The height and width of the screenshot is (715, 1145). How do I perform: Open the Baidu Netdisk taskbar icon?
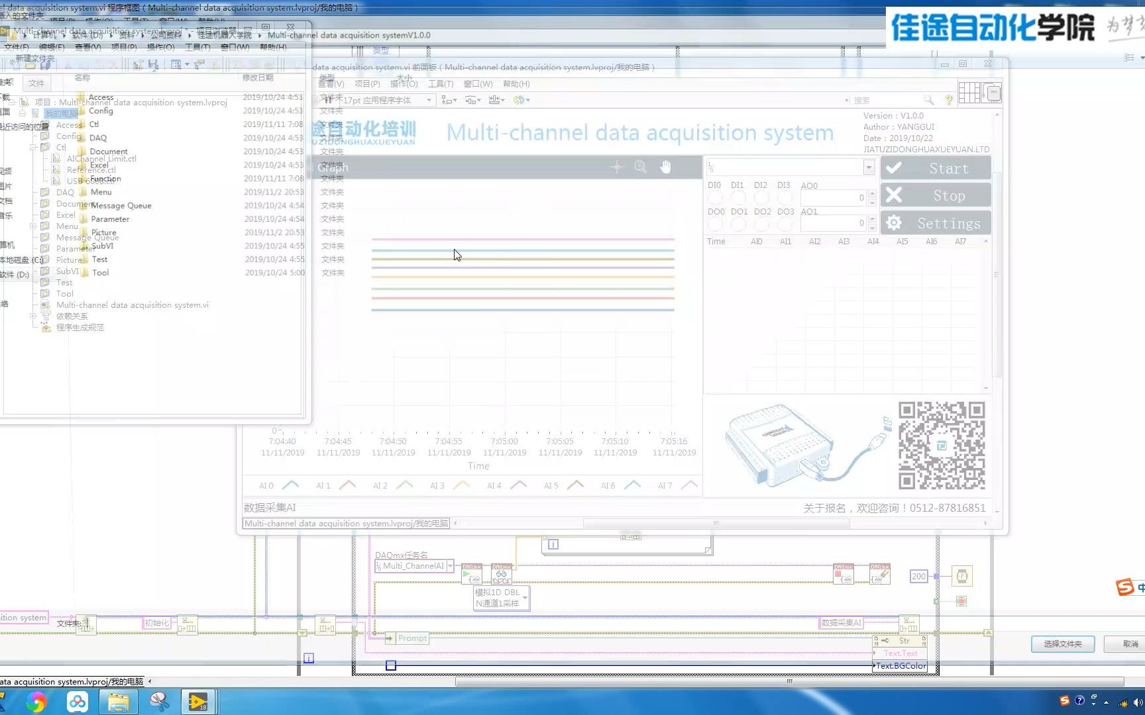[78, 702]
